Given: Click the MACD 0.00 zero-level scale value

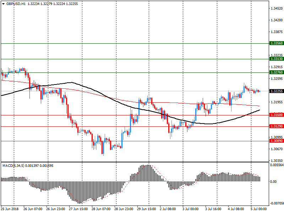Looking at the screenshot, I should pos(273,181).
